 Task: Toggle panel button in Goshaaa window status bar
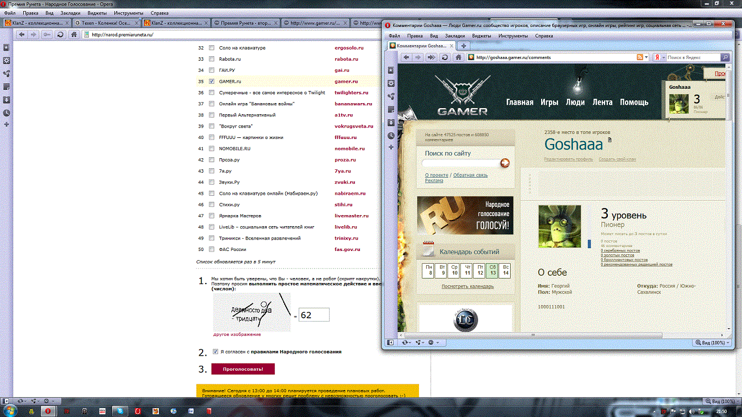[x=390, y=343]
